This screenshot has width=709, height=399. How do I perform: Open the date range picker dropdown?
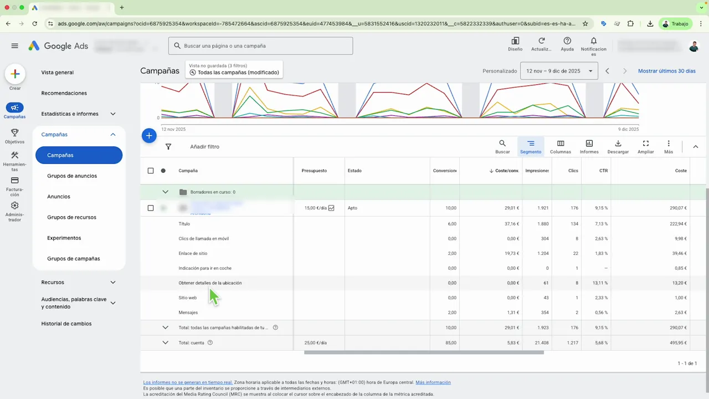click(x=559, y=71)
